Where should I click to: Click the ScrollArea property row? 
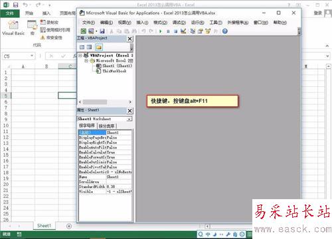coord(105,182)
